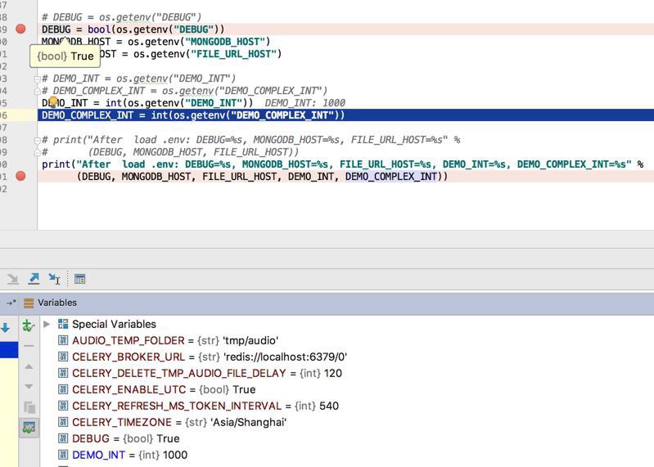Click the greyed-out step into my code arrow
The width and height of the screenshot is (654, 467).
click(x=13, y=279)
